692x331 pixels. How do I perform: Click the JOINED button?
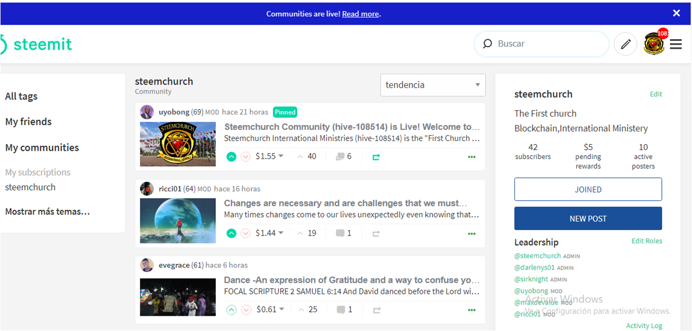(x=588, y=190)
